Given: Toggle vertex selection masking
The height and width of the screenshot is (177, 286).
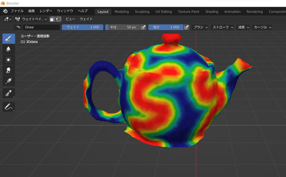Looking at the screenshot, I should (58, 19).
